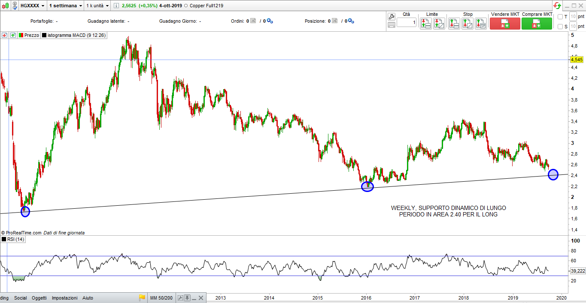Click the Vendere MKT sell button
Screen dimensions: 586x303
click(504, 24)
